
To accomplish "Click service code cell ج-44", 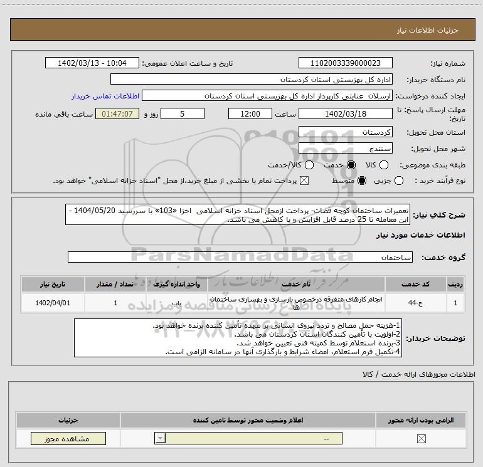I will click(x=415, y=303).
